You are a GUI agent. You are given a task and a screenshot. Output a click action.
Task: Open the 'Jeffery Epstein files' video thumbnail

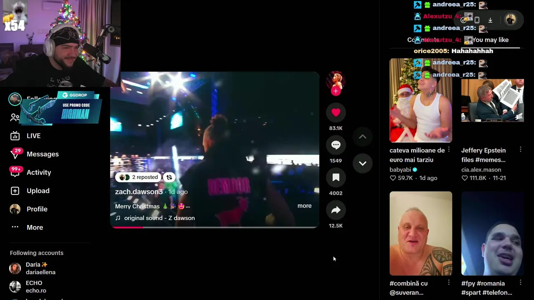tap(492, 100)
